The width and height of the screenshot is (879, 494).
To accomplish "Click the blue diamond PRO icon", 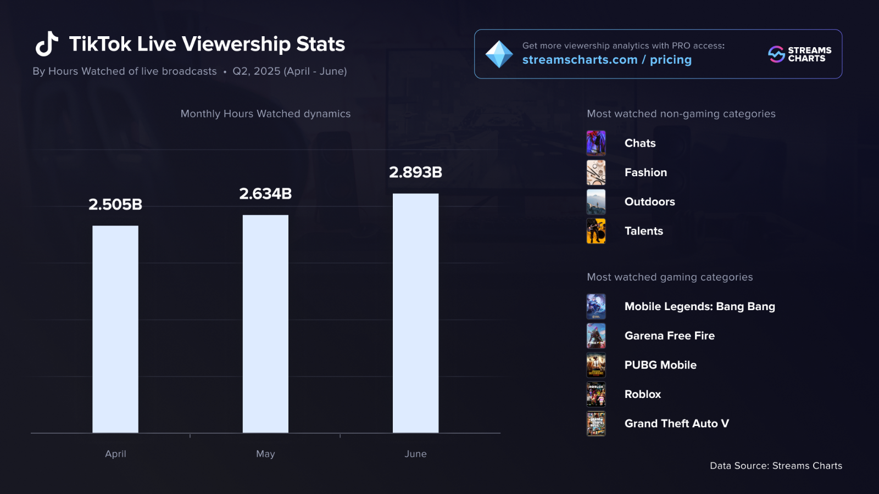I will [x=499, y=54].
